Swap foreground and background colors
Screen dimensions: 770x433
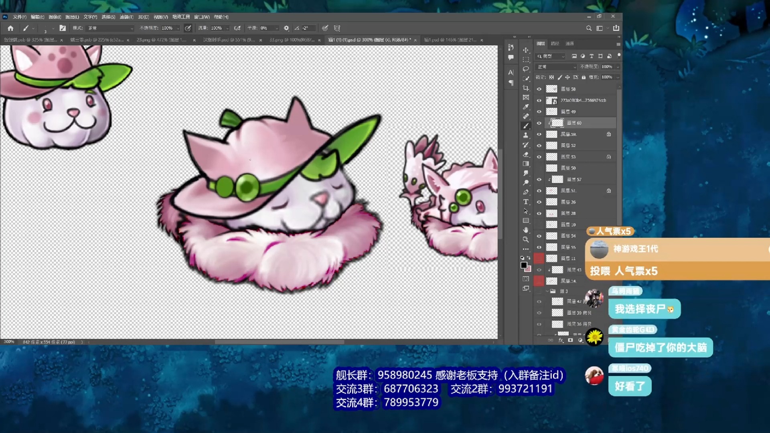click(x=529, y=258)
